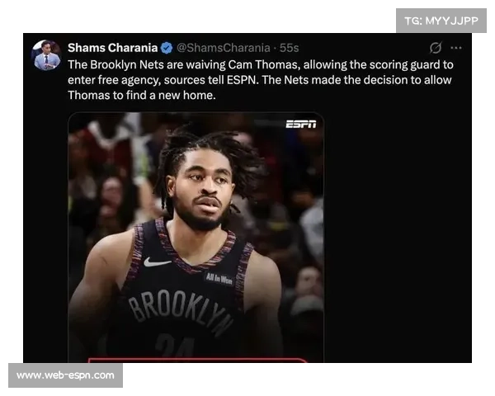Click the Shams Charania display name
Screen dimensions: 495x396
(x=113, y=48)
